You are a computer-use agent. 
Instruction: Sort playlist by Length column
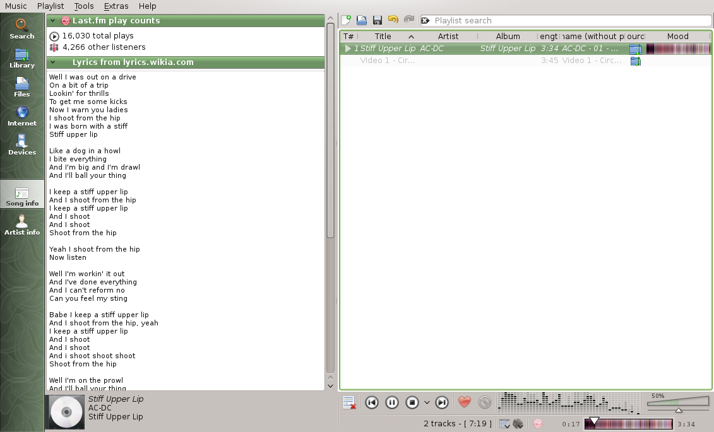click(549, 37)
